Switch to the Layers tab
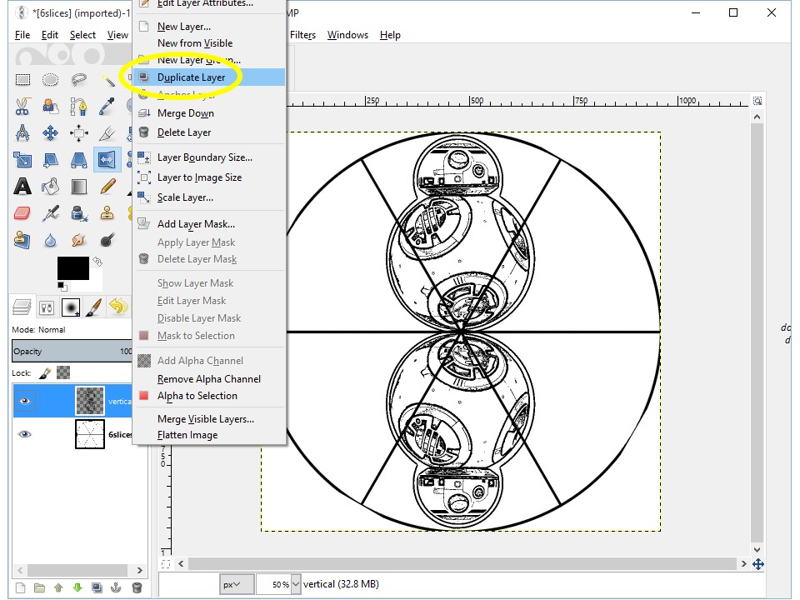This screenshot has width=800, height=600. [22, 307]
